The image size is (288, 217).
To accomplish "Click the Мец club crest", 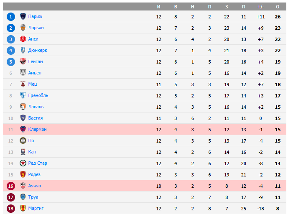I will pyautogui.click(x=23, y=84).
